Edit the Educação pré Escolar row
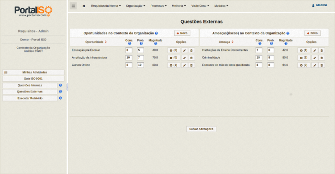This screenshot has width=335, height=174. (x=185, y=51)
